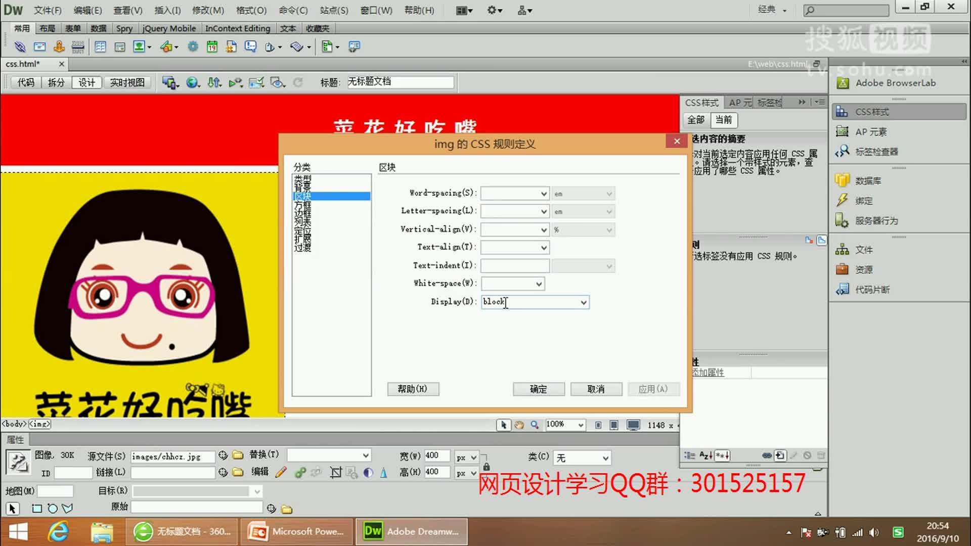Screen dimensions: 971x546
Task: Click the 标题 input showing 无标题文档
Action: click(x=400, y=82)
